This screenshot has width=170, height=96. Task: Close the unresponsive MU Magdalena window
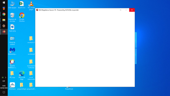[x=132, y=10]
